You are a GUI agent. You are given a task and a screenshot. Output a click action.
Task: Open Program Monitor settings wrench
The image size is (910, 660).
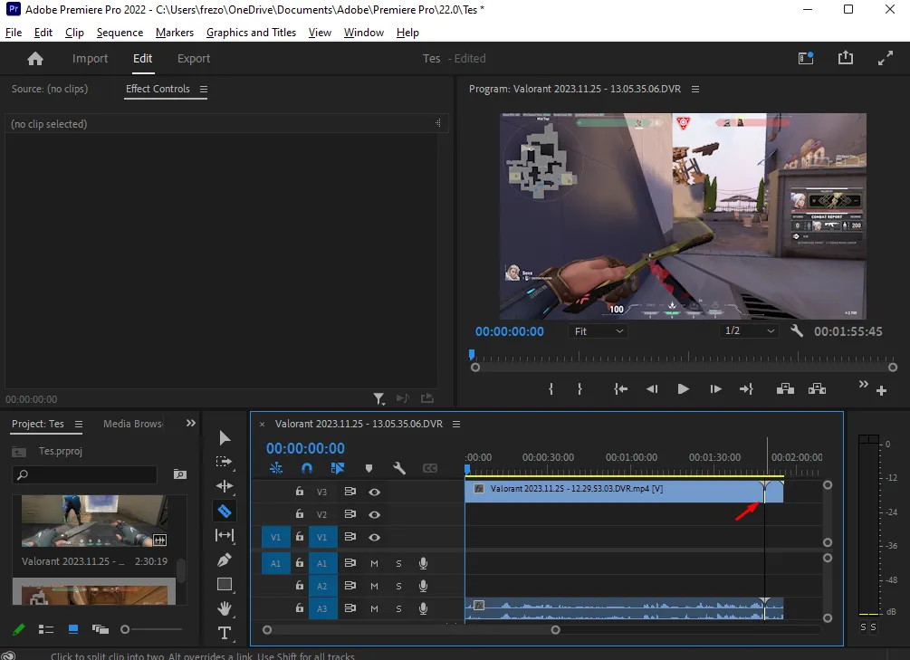pos(797,330)
